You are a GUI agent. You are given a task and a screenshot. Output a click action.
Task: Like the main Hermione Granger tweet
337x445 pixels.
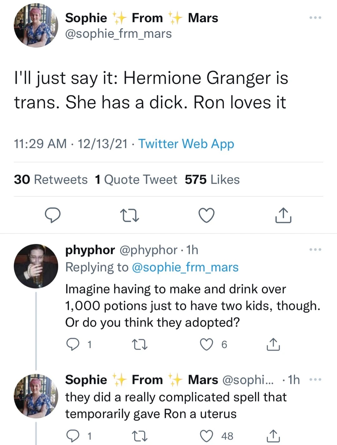tap(207, 215)
